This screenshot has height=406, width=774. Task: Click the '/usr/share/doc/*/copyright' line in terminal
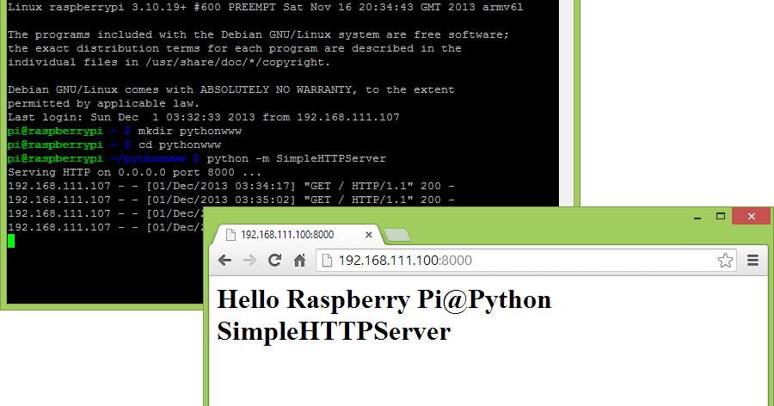pyautogui.click(x=169, y=62)
